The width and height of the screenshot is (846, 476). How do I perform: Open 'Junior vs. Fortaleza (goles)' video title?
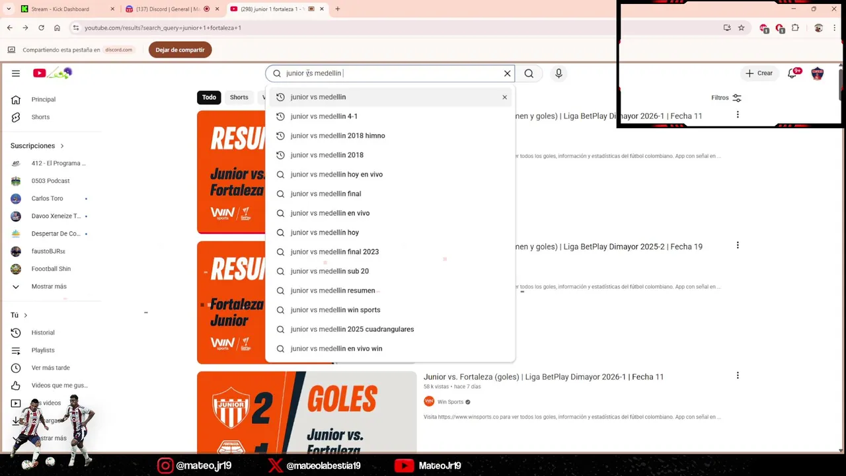pyautogui.click(x=543, y=377)
